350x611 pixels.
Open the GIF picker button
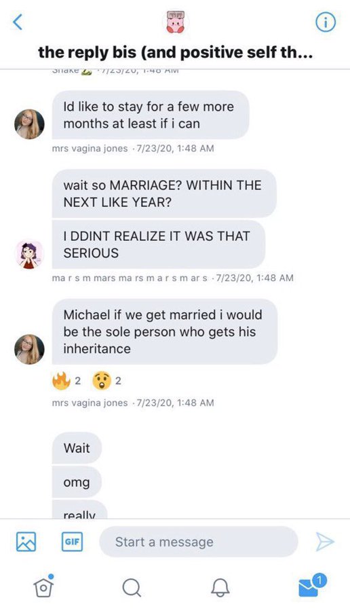72,542
